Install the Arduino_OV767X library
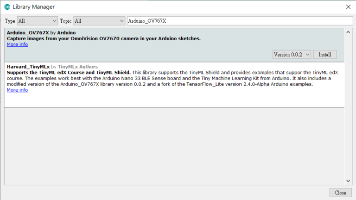The width and height of the screenshot is (356, 200). coord(325,55)
